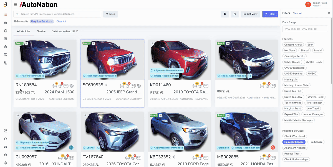Open the settings gear icon in sidebar
Image resolution: width=333 pixels, height=167 pixels.
tap(5, 47)
